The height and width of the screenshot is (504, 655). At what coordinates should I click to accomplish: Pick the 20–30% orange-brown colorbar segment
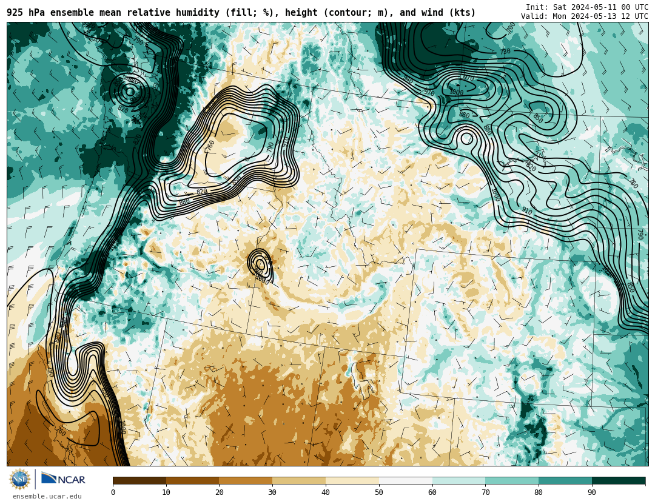(246, 480)
